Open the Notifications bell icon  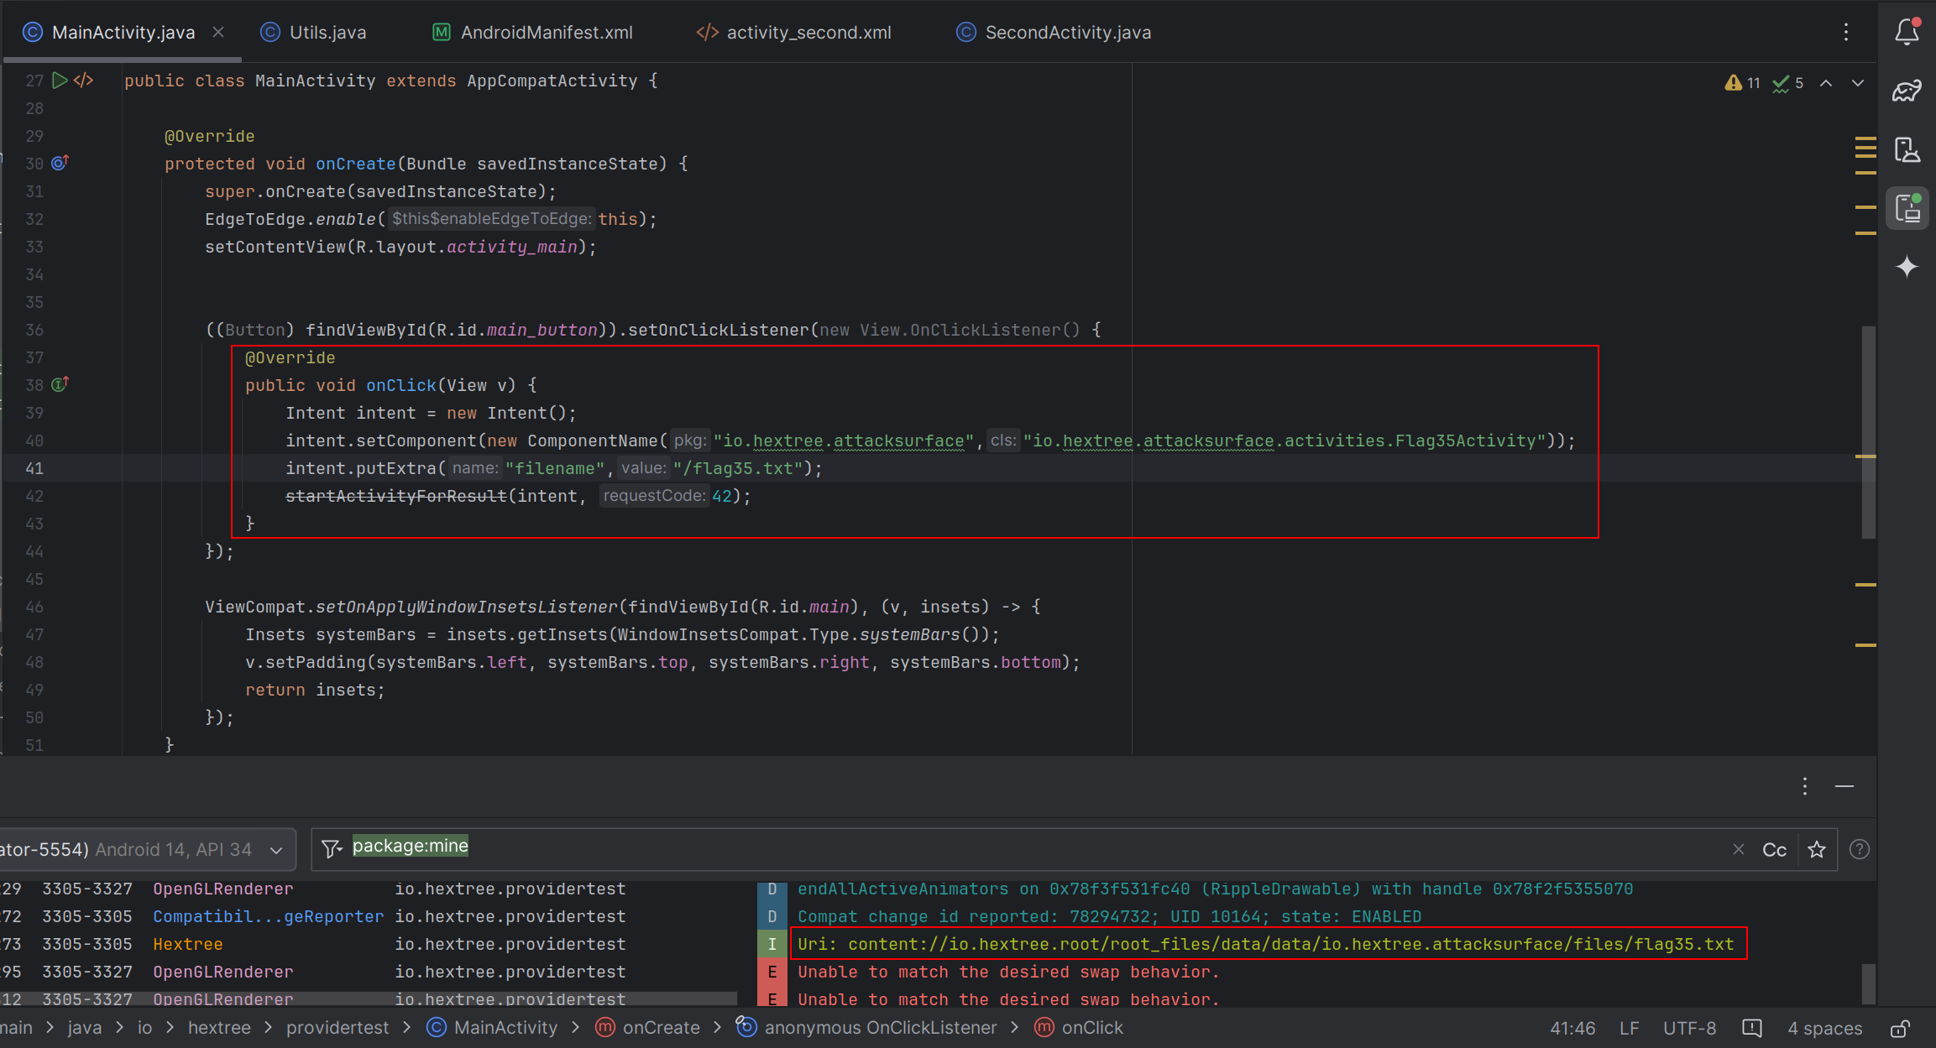coord(1907,32)
